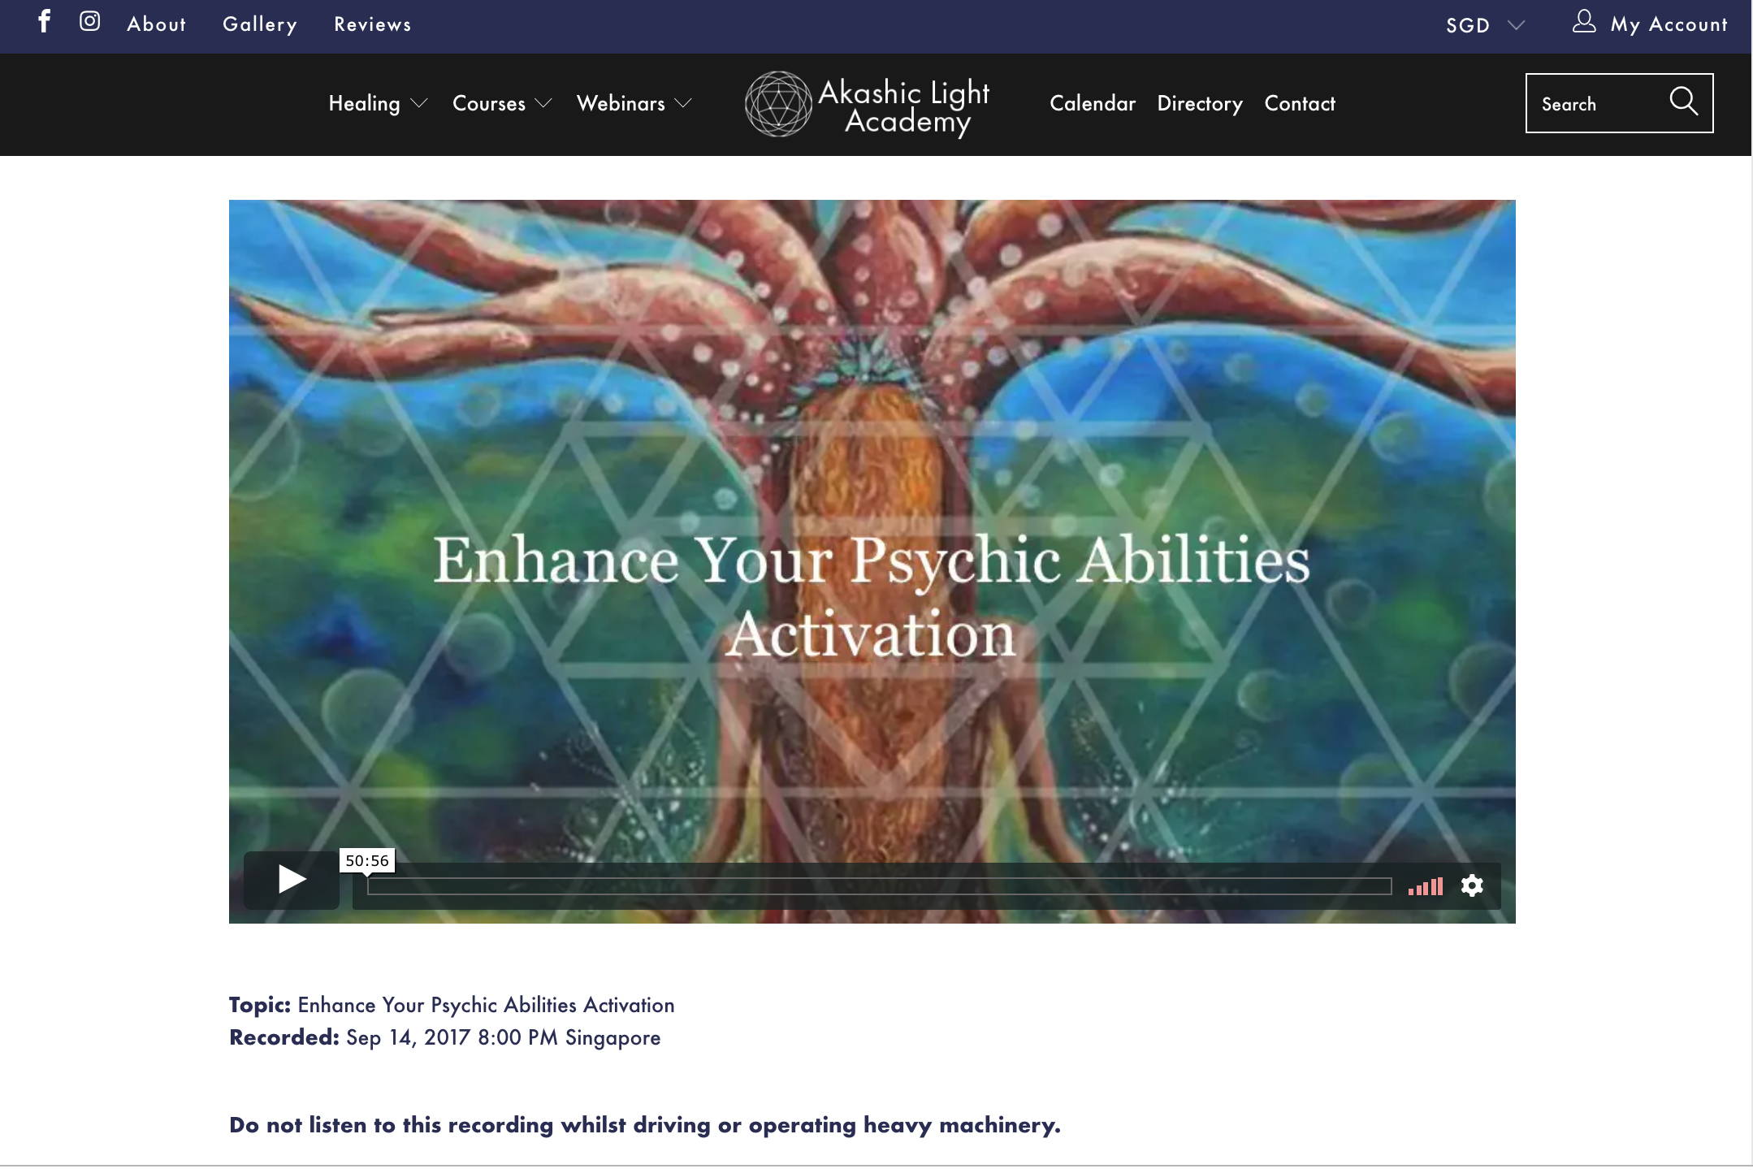The height and width of the screenshot is (1173, 1753).
Task: Click the My Account user icon
Action: click(x=1584, y=22)
